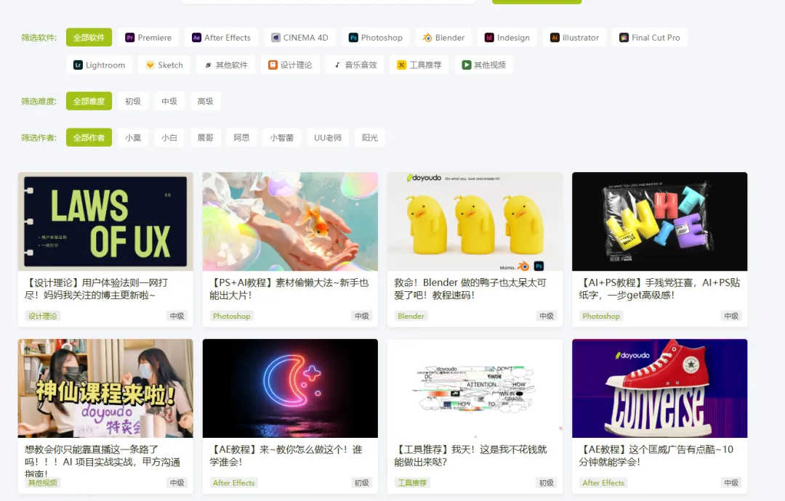Click the 音乐音效 music note icon
The image size is (785, 501).
pyautogui.click(x=337, y=65)
